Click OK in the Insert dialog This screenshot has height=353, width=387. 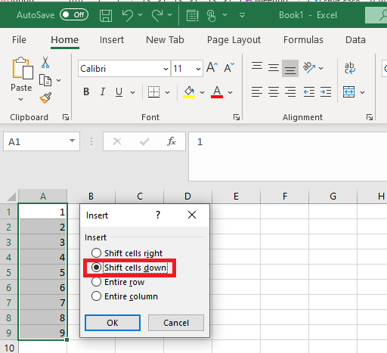coord(113,323)
